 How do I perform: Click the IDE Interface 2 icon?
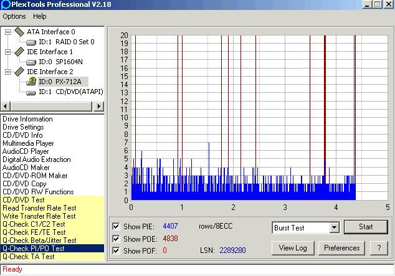[x=19, y=72]
